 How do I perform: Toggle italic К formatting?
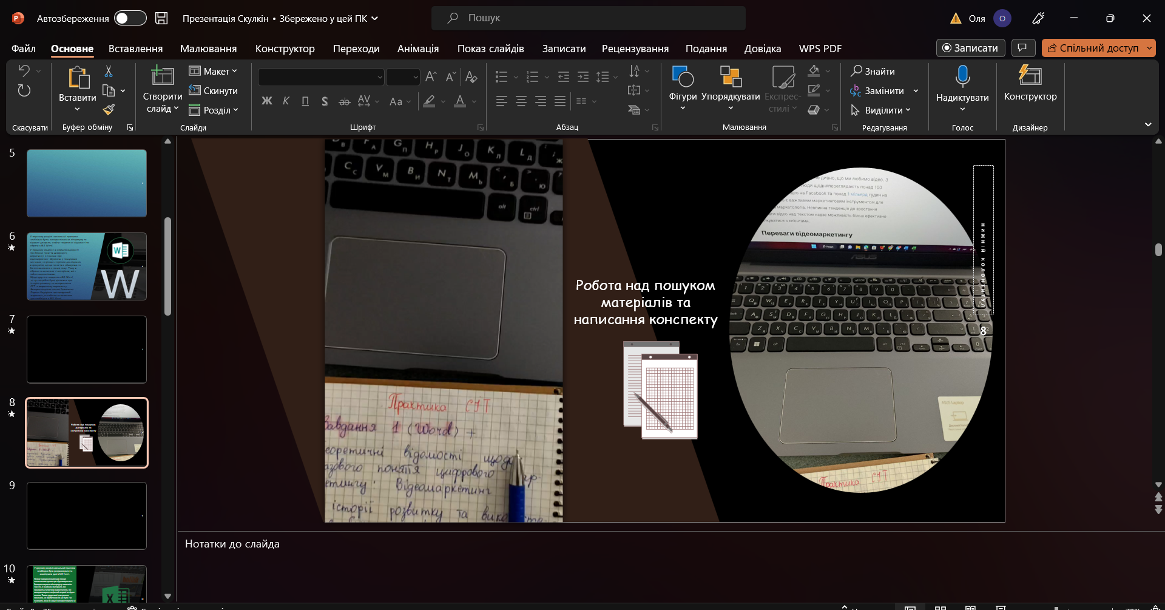(x=286, y=101)
